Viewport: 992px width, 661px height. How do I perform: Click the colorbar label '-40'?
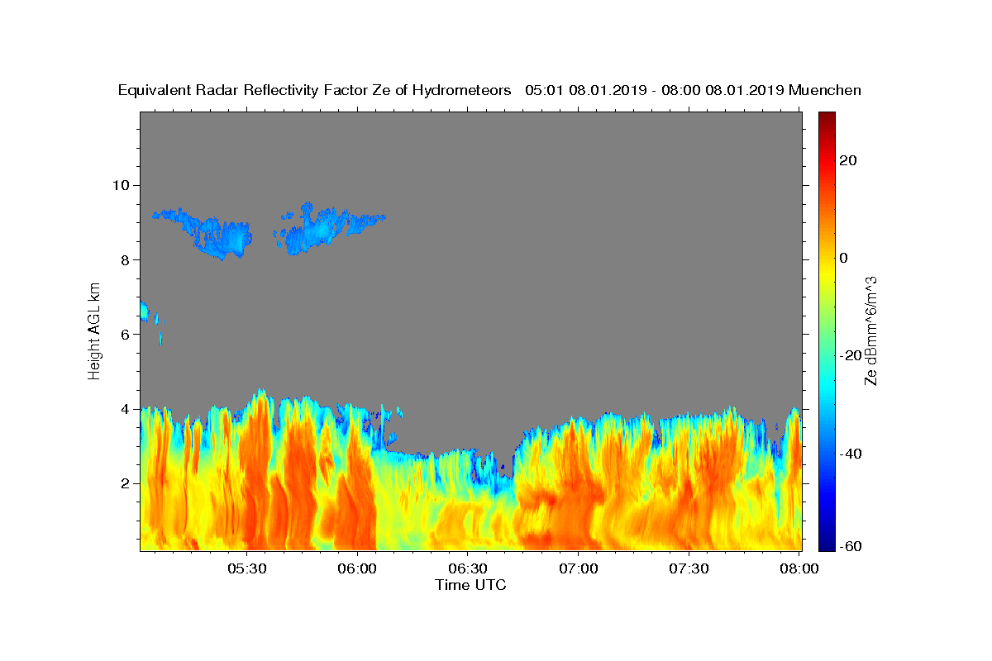851,454
